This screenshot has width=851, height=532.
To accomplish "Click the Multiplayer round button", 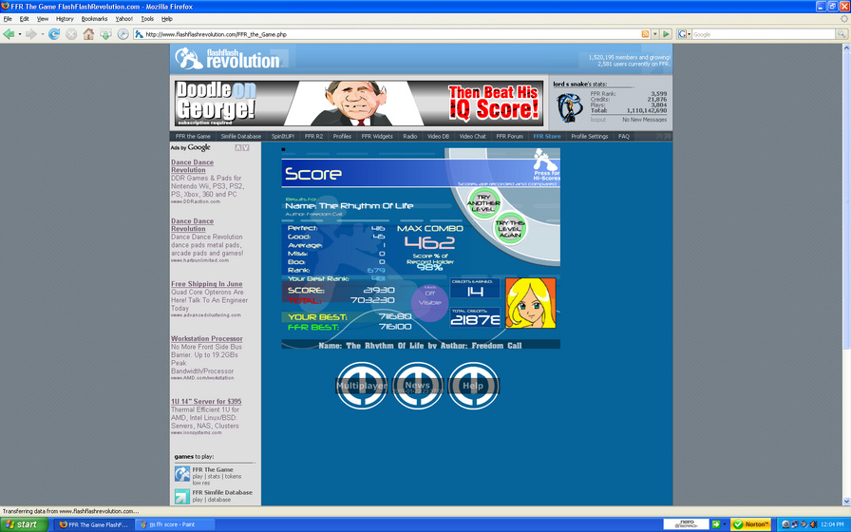I will pos(362,386).
